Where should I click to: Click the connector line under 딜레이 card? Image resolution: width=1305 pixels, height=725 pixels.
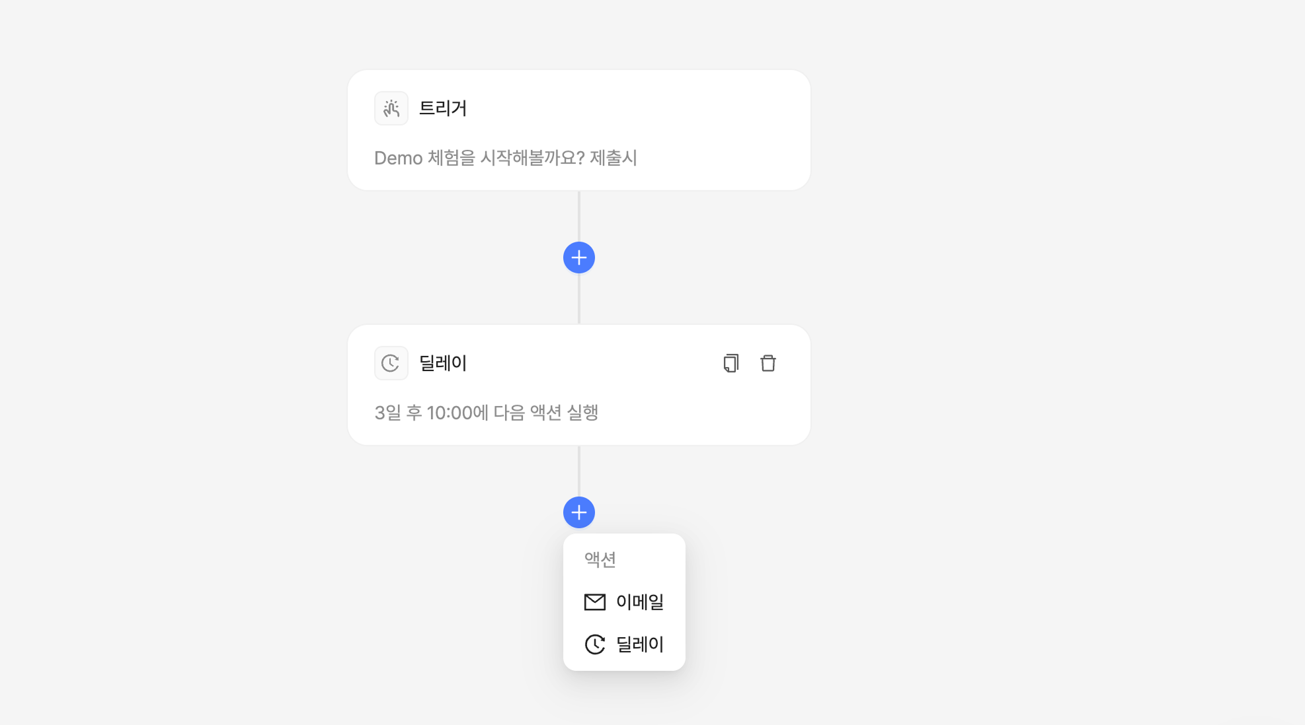(x=579, y=471)
